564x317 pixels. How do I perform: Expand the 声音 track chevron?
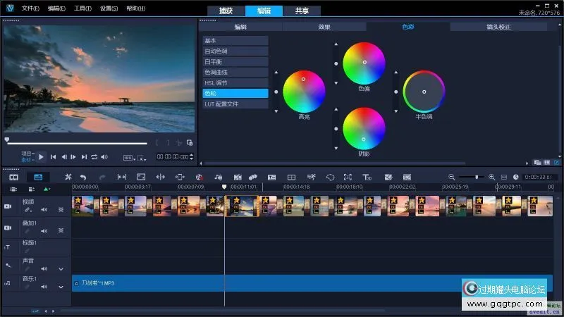coord(61,268)
